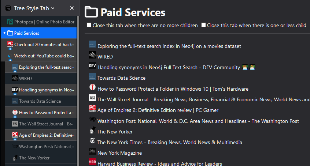Click the Photopea favicon in the sidebar
310x166 pixels.
[10, 22]
